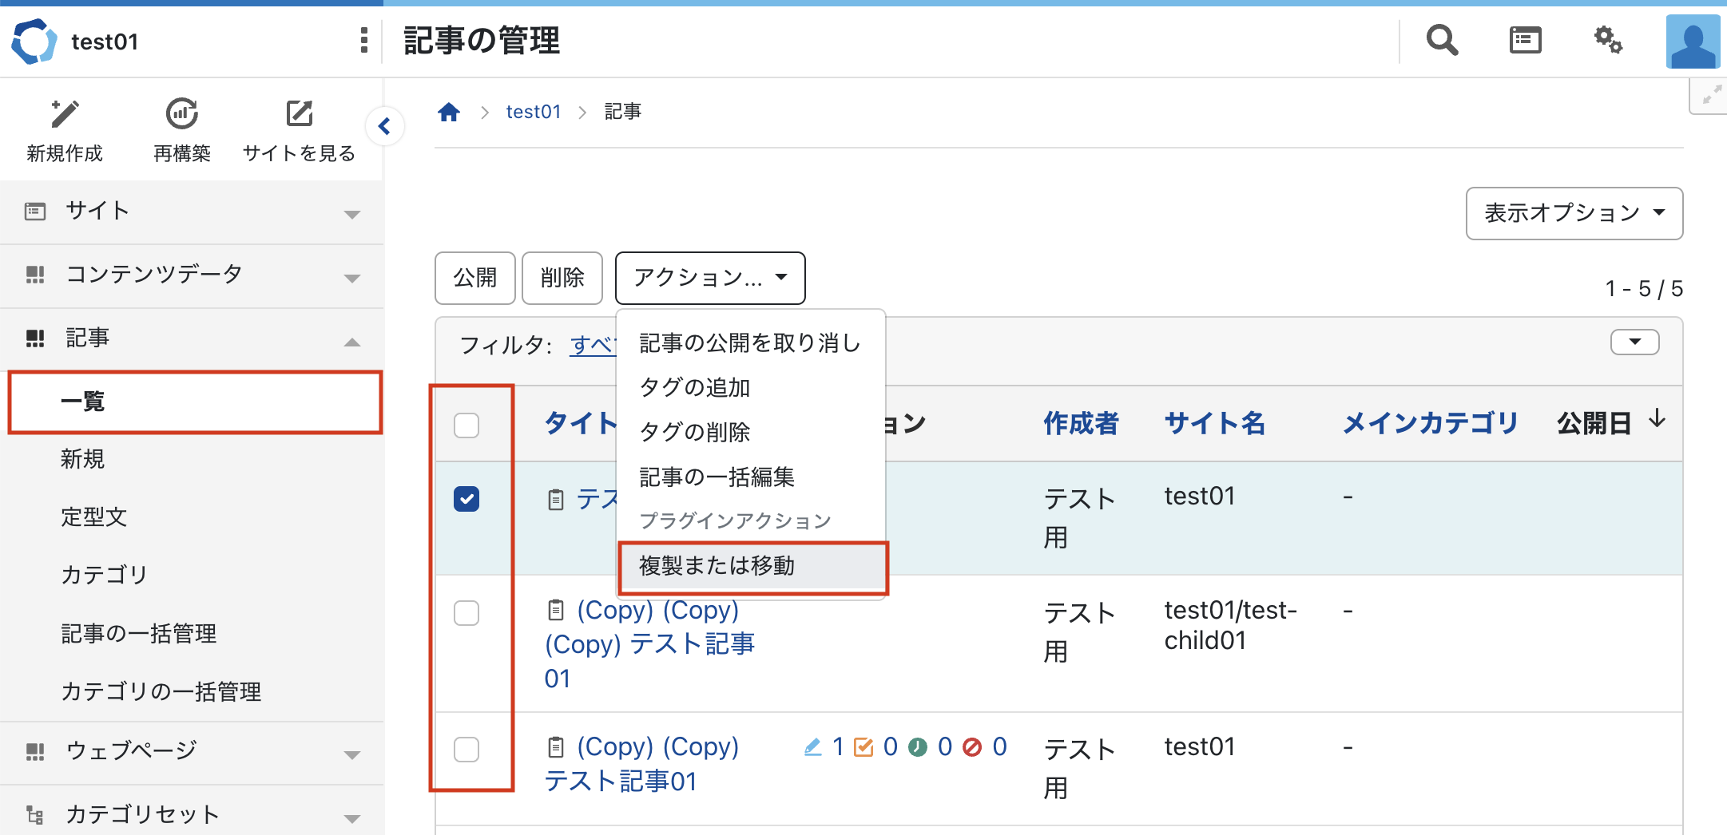
Task: Uncheck the selected first article checkbox
Action: click(466, 499)
